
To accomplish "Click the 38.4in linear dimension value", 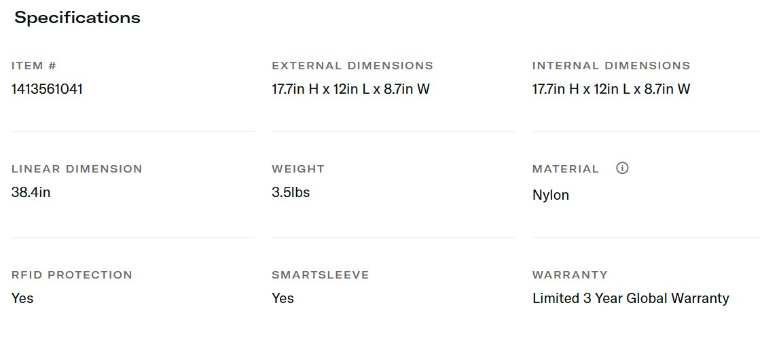I will click(31, 192).
